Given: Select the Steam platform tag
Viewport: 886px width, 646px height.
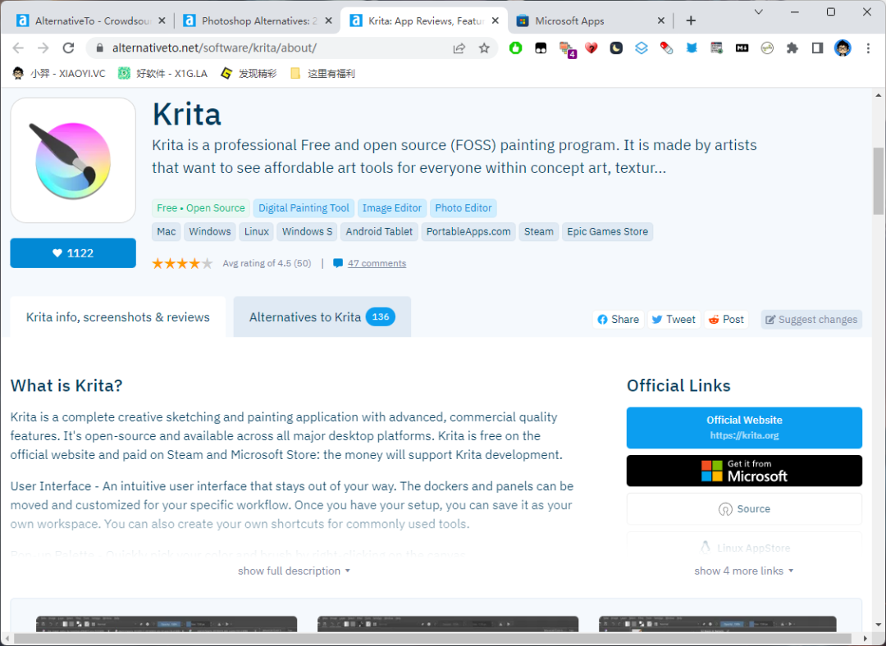Looking at the screenshot, I should point(538,231).
